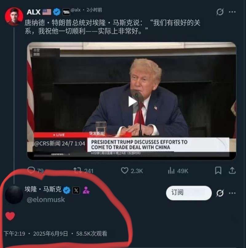Open the reply icon showing 79 comments
The width and height of the screenshot is (246, 248).
(31, 171)
